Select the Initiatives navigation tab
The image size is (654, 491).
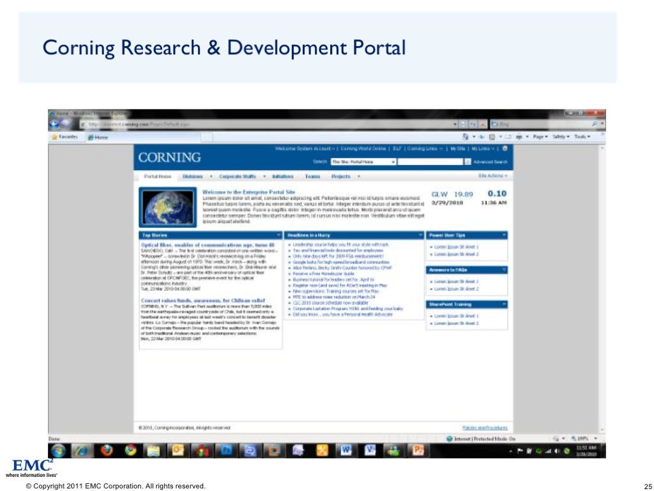tap(283, 176)
